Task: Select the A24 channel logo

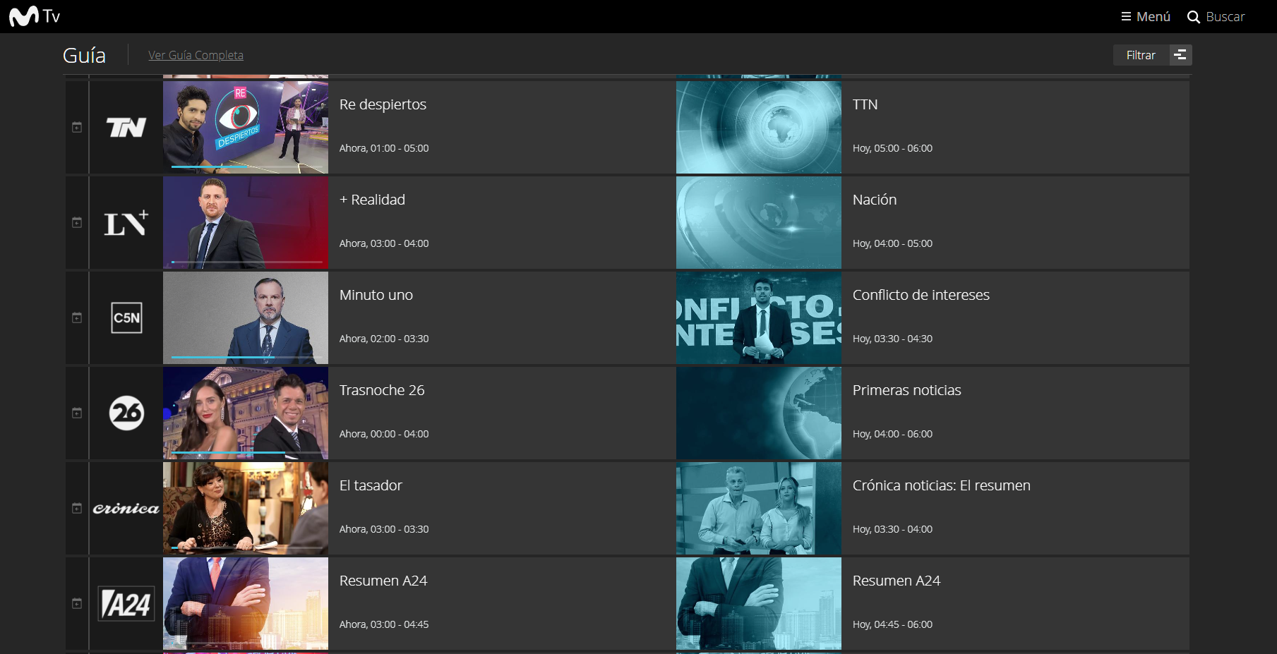Action: coord(126,604)
